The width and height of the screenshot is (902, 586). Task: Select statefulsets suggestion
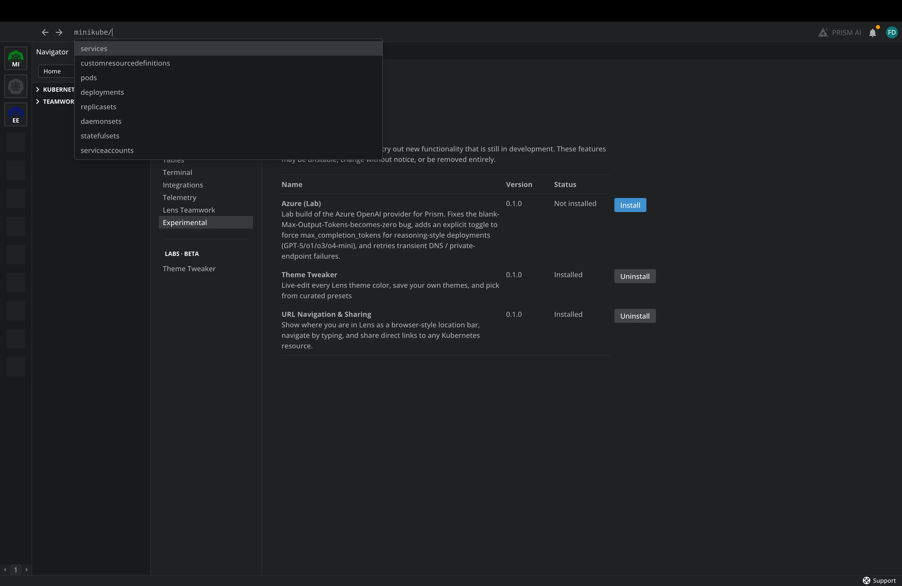point(228,136)
